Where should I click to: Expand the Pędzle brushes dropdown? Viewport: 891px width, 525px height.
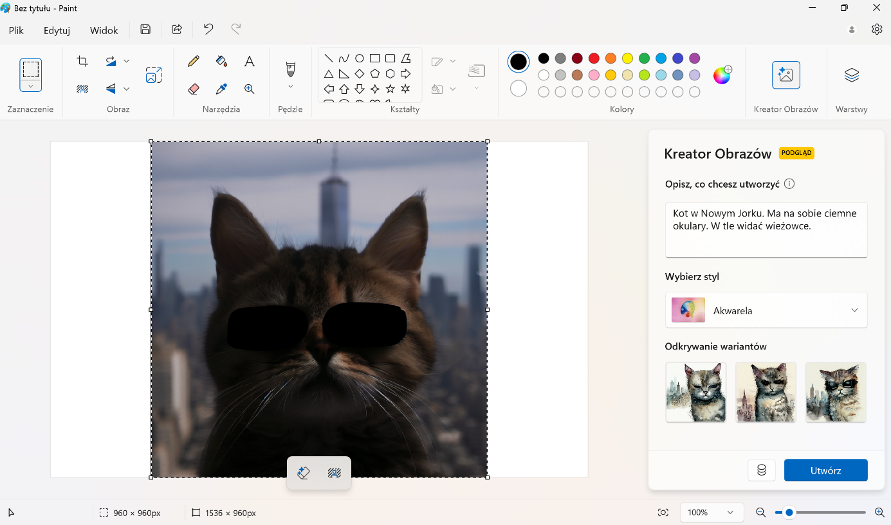pos(290,87)
